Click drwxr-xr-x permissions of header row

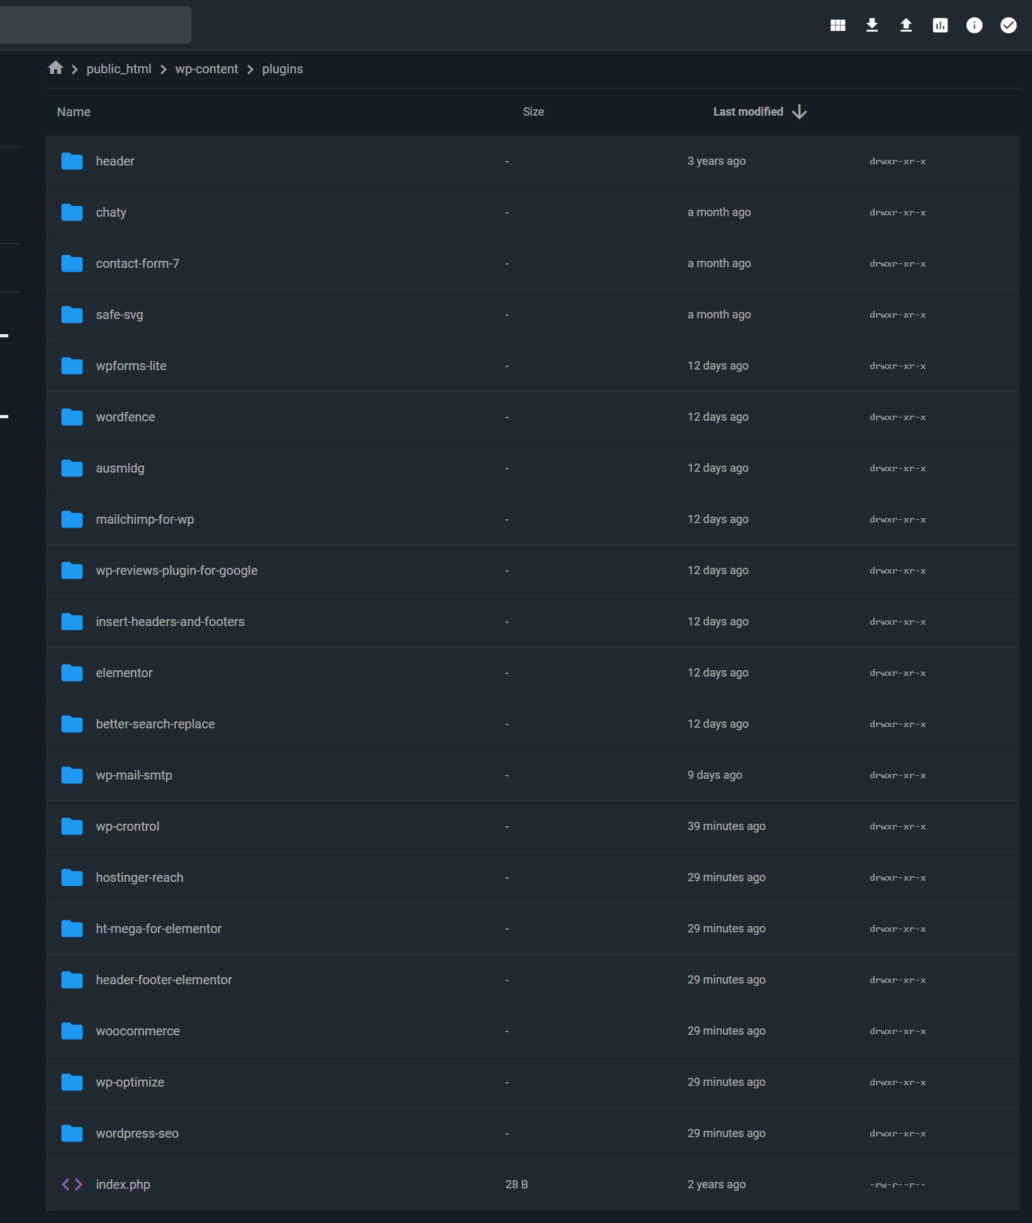tap(898, 161)
